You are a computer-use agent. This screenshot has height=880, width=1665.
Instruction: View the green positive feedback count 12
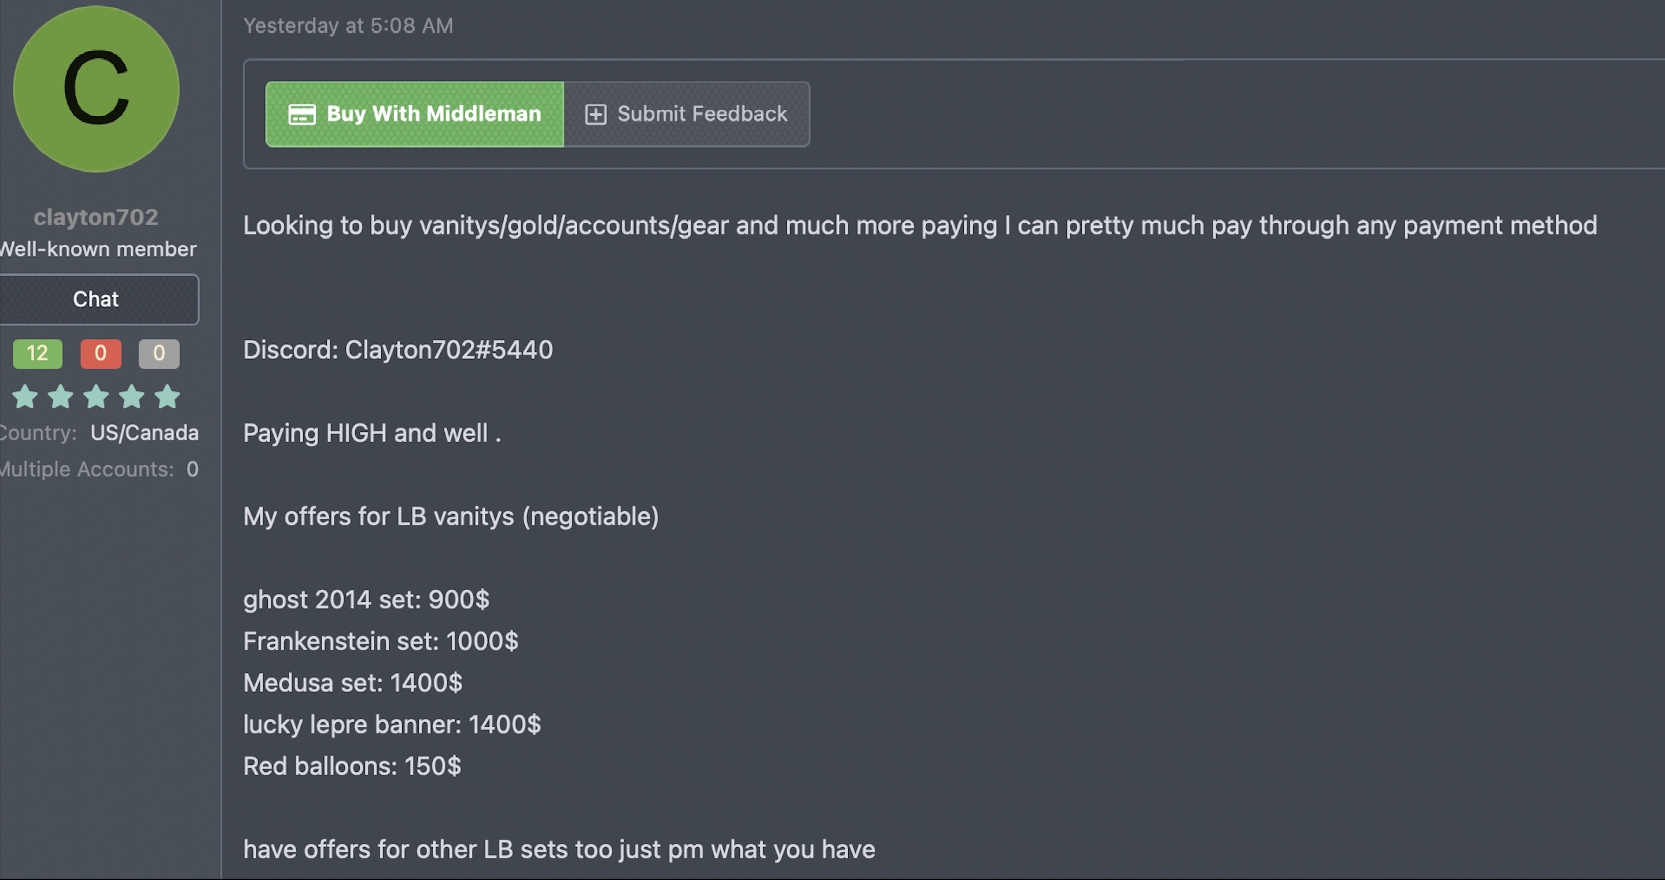pyautogui.click(x=38, y=353)
